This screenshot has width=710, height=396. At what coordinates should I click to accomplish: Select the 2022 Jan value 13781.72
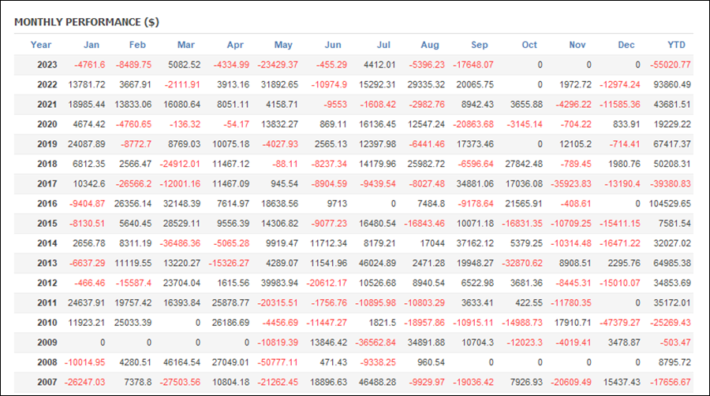pyautogui.click(x=87, y=84)
